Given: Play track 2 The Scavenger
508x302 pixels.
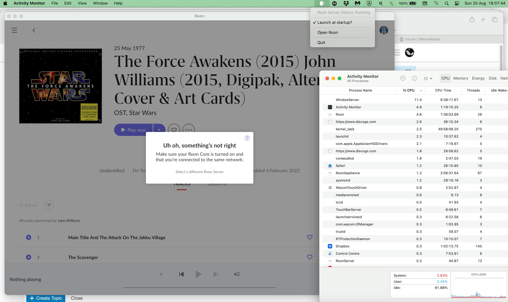Looking at the screenshot, I should coord(29,257).
